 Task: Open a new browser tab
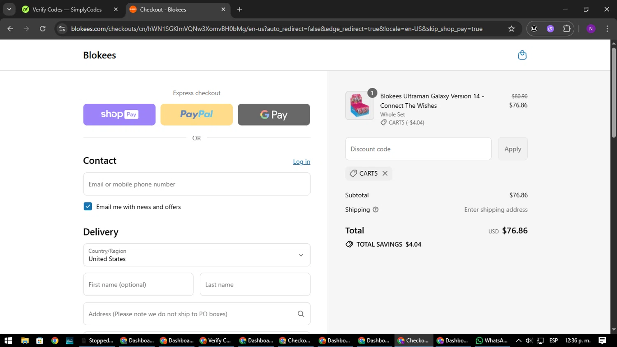coord(239,9)
